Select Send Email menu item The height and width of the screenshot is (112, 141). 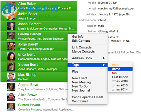pyautogui.click(x=80, y=101)
